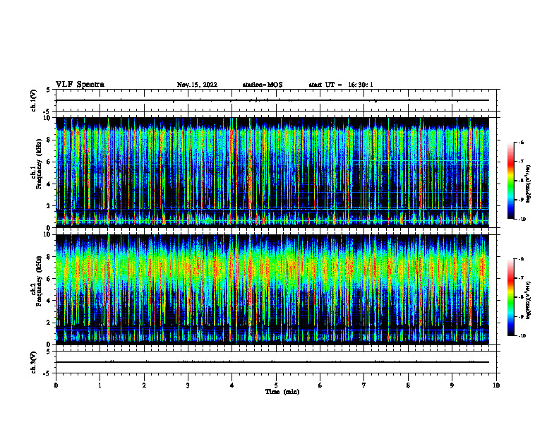Image resolution: width=559 pixels, height=432 pixels.
Task: Click the "2" kHz tick on ch.1 axis
Action: pos(49,206)
